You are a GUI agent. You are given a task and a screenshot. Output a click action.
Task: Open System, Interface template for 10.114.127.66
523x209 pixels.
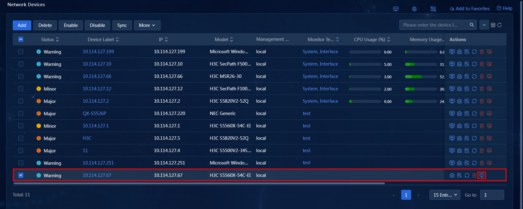320,76
